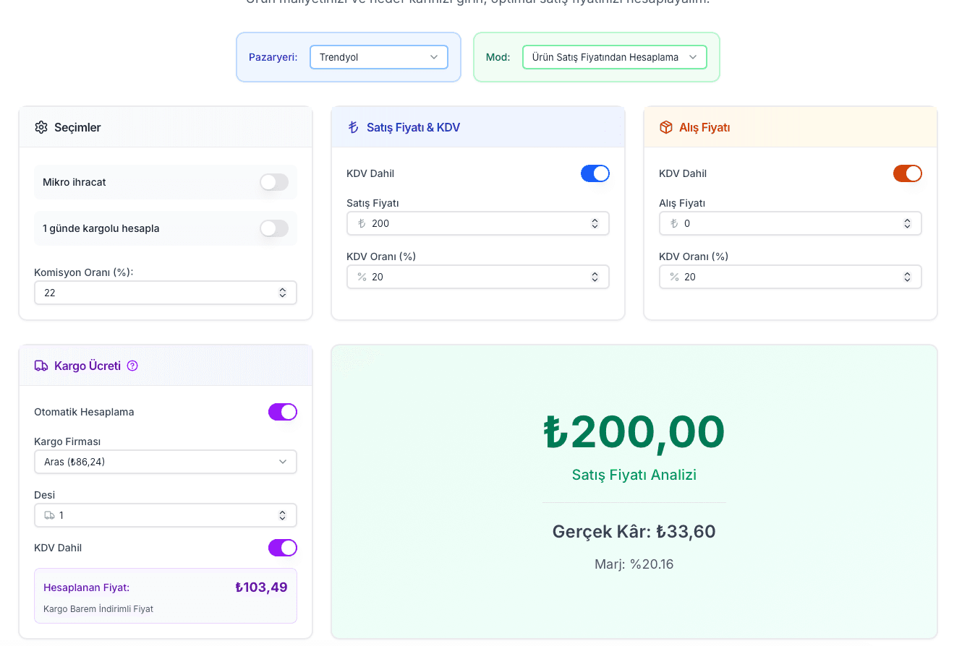Click the box icon beside Alış Fiyatı heading
975x646 pixels.
coord(666,128)
